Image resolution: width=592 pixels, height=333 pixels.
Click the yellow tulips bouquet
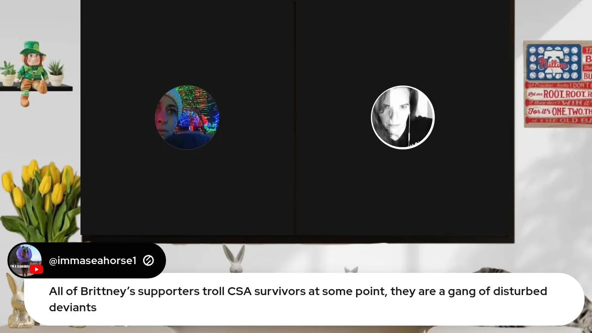click(40, 200)
